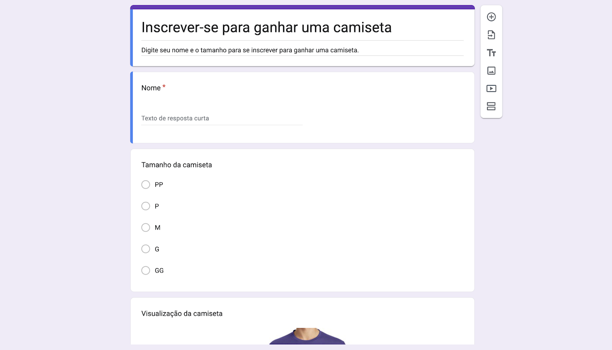The width and height of the screenshot is (612, 350).
Task: Click the Add question icon
Action: tap(491, 16)
